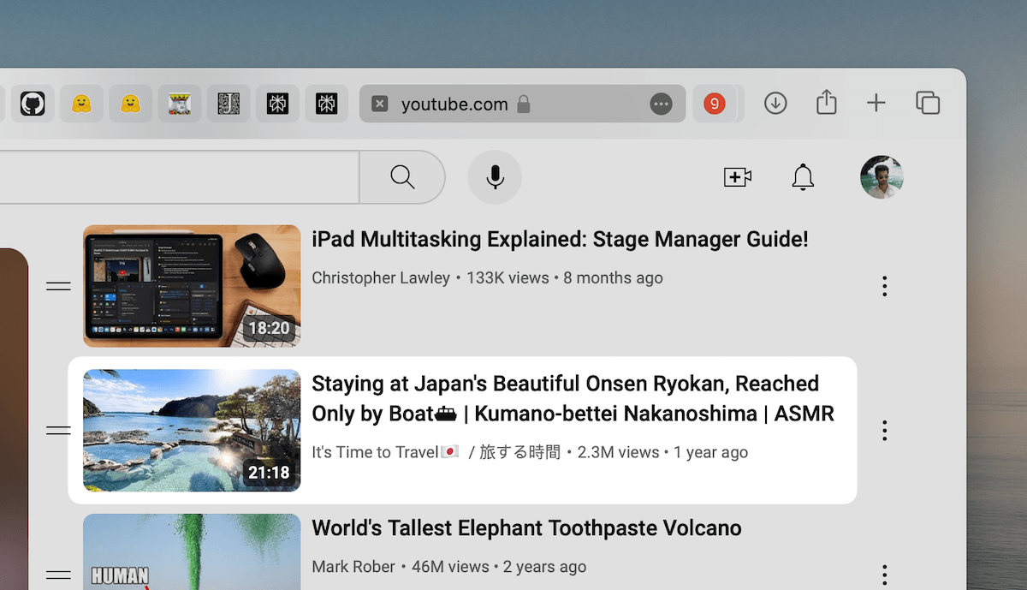Open the pinned tab with the QR-like pattern

tap(229, 104)
